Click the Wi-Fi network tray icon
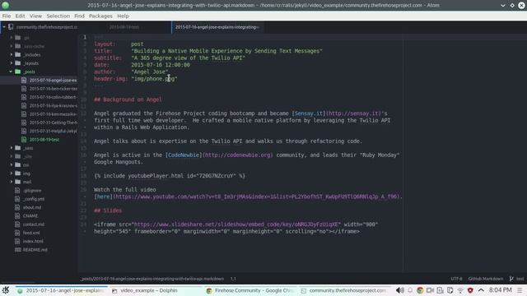 tap(460, 290)
